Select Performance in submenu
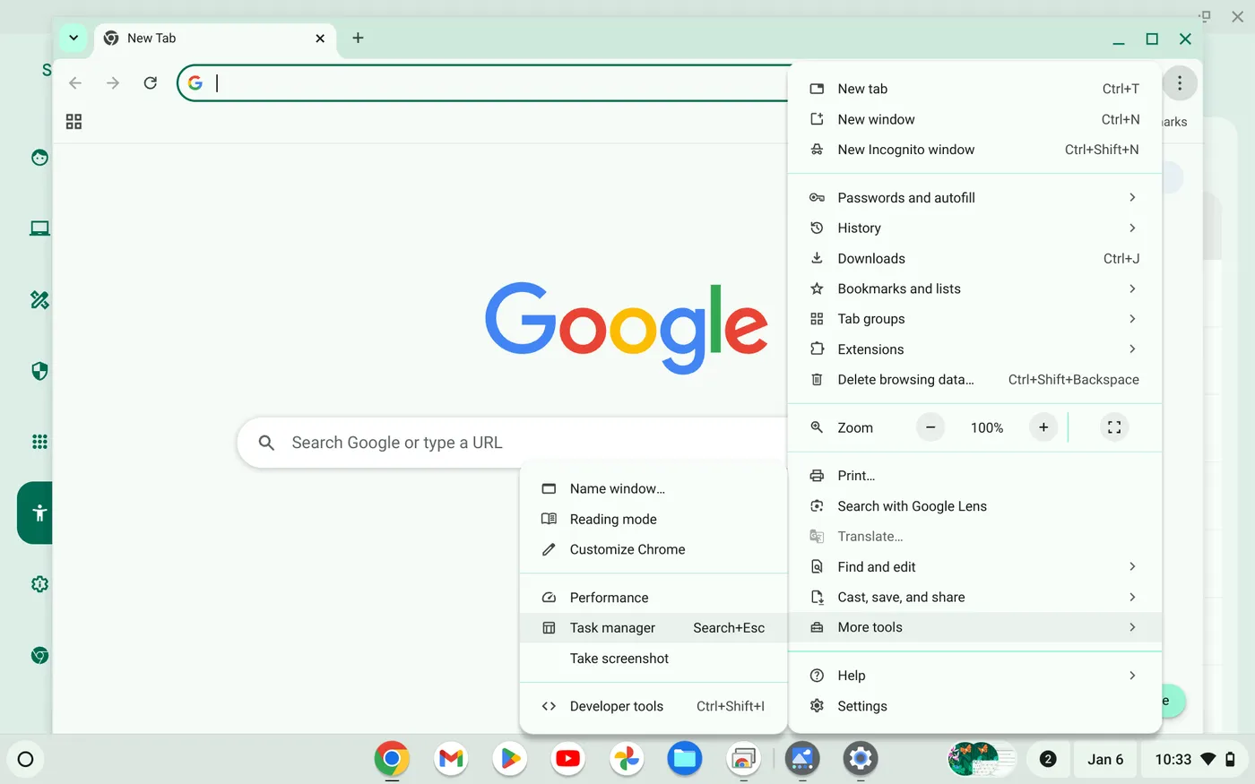The width and height of the screenshot is (1255, 784). pyautogui.click(x=653, y=598)
